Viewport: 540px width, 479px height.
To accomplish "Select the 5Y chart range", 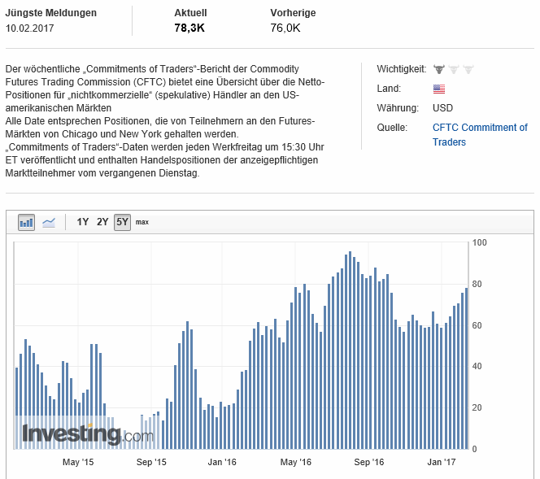I will (x=122, y=222).
